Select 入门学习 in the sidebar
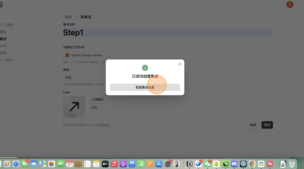 [7, 60]
